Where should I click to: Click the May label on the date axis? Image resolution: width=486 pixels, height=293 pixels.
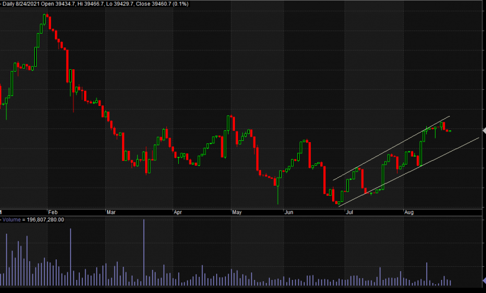click(237, 212)
